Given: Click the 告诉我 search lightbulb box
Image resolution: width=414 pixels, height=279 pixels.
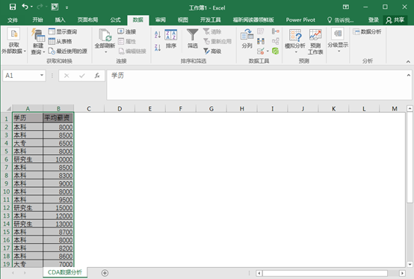Looking at the screenshot, I should coord(341,20).
